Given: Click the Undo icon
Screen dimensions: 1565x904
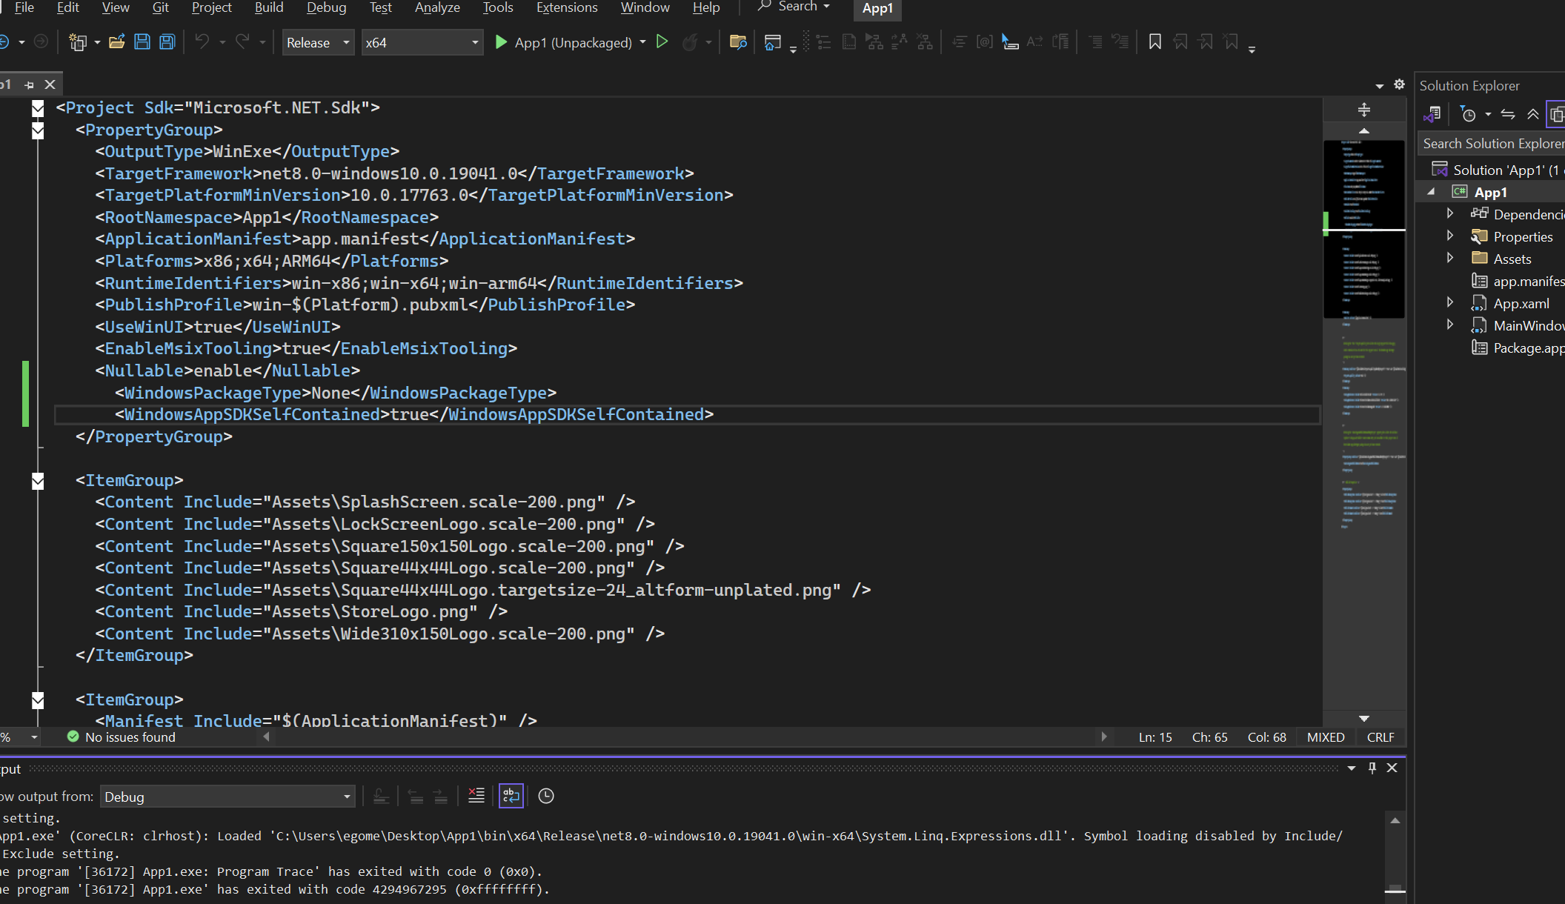Looking at the screenshot, I should (202, 42).
